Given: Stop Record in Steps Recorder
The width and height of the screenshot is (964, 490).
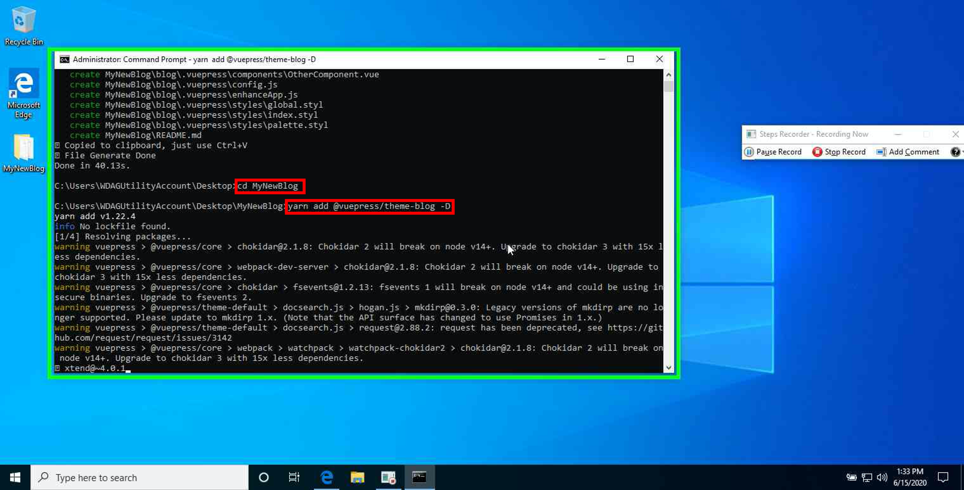Looking at the screenshot, I should (x=839, y=152).
